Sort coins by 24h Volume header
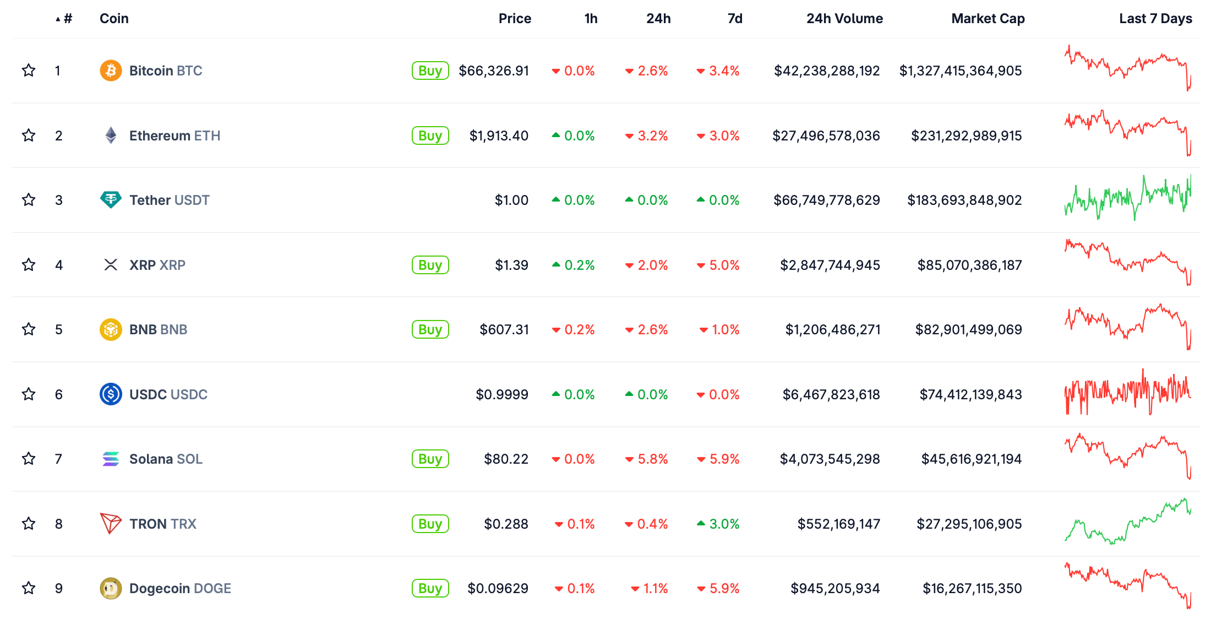The image size is (1211, 619). (844, 19)
